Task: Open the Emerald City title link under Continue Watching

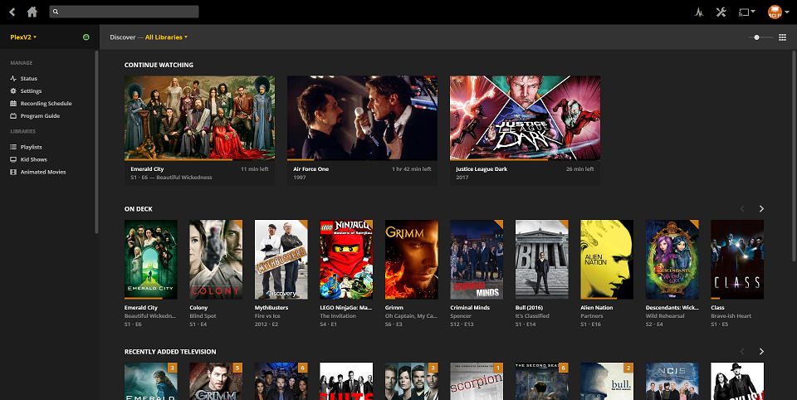Action: (x=147, y=168)
